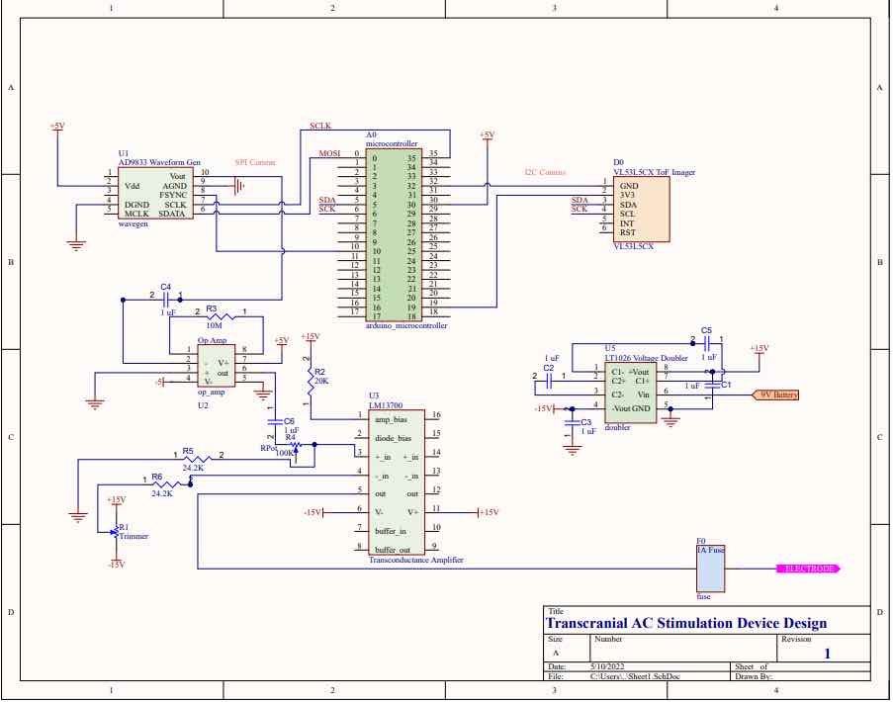Select capacitor C5 symbol
Screen dimensions: 893x702
point(707,343)
